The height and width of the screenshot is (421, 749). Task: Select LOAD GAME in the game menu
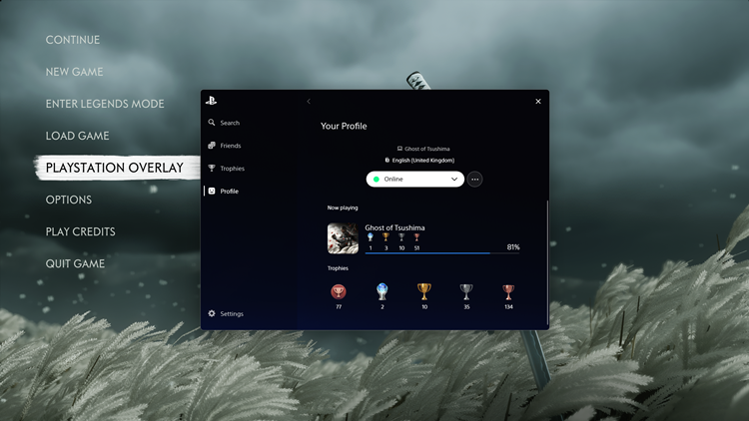[77, 136]
